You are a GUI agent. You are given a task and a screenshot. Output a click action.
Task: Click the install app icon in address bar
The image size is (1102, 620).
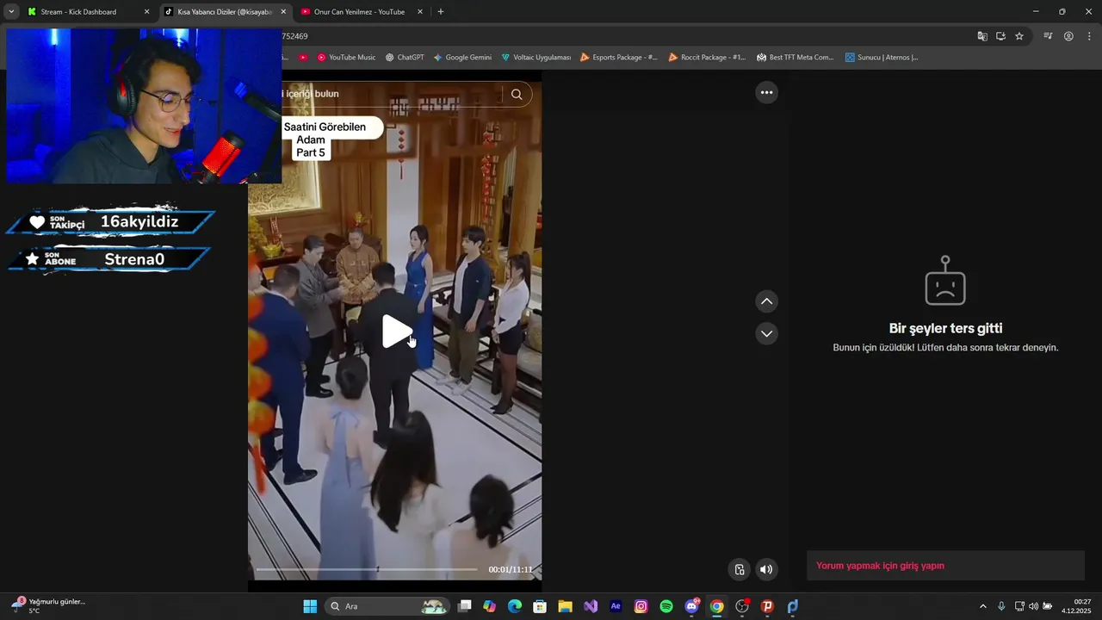[x=1000, y=36]
